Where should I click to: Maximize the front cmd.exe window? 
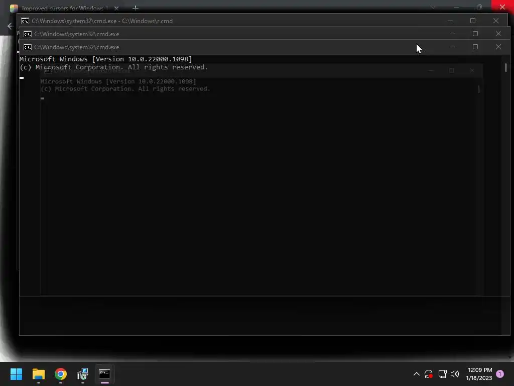(x=475, y=47)
